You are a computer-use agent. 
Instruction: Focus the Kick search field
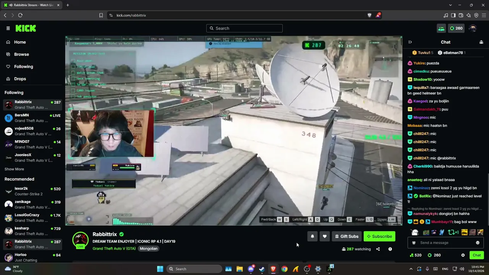point(244,28)
